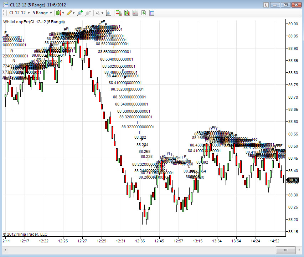
Task: Click the toolbar drag grip handle
Action: 4,13
